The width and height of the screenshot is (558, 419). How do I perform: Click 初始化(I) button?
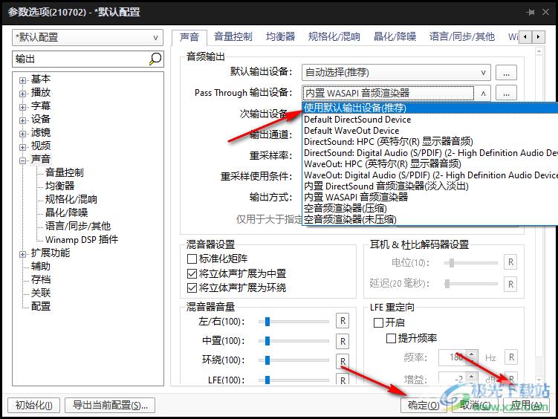click(x=34, y=405)
